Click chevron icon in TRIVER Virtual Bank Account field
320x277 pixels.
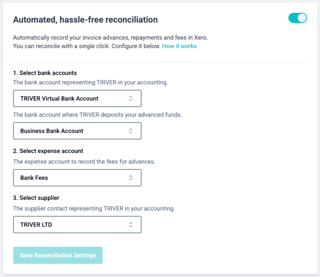point(131,99)
